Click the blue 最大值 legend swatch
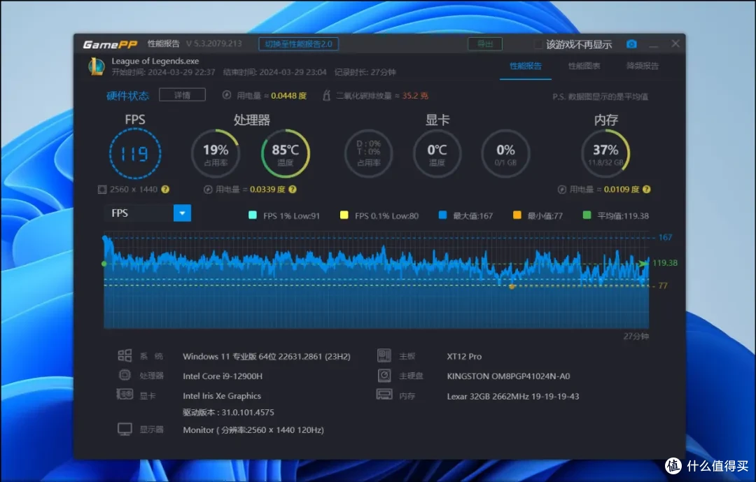Image resolution: width=756 pixels, height=482 pixels. pyautogui.click(x=442, y=215)
